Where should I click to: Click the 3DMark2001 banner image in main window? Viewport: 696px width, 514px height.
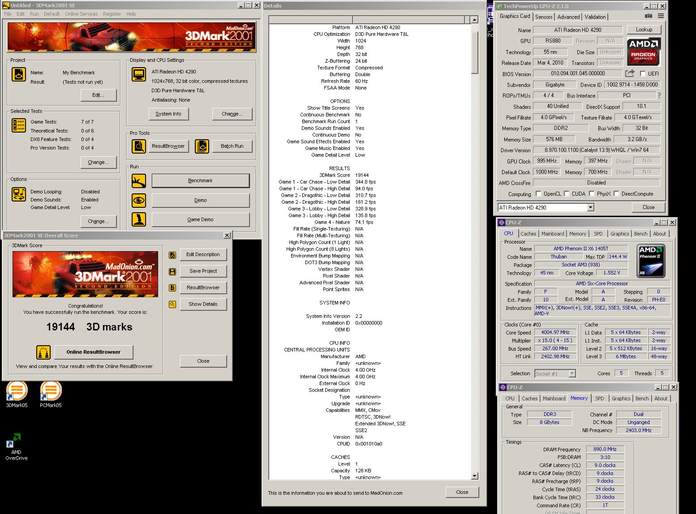click(x=132, y=37)
